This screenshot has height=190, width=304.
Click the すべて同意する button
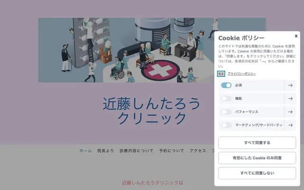pos(257,142)
